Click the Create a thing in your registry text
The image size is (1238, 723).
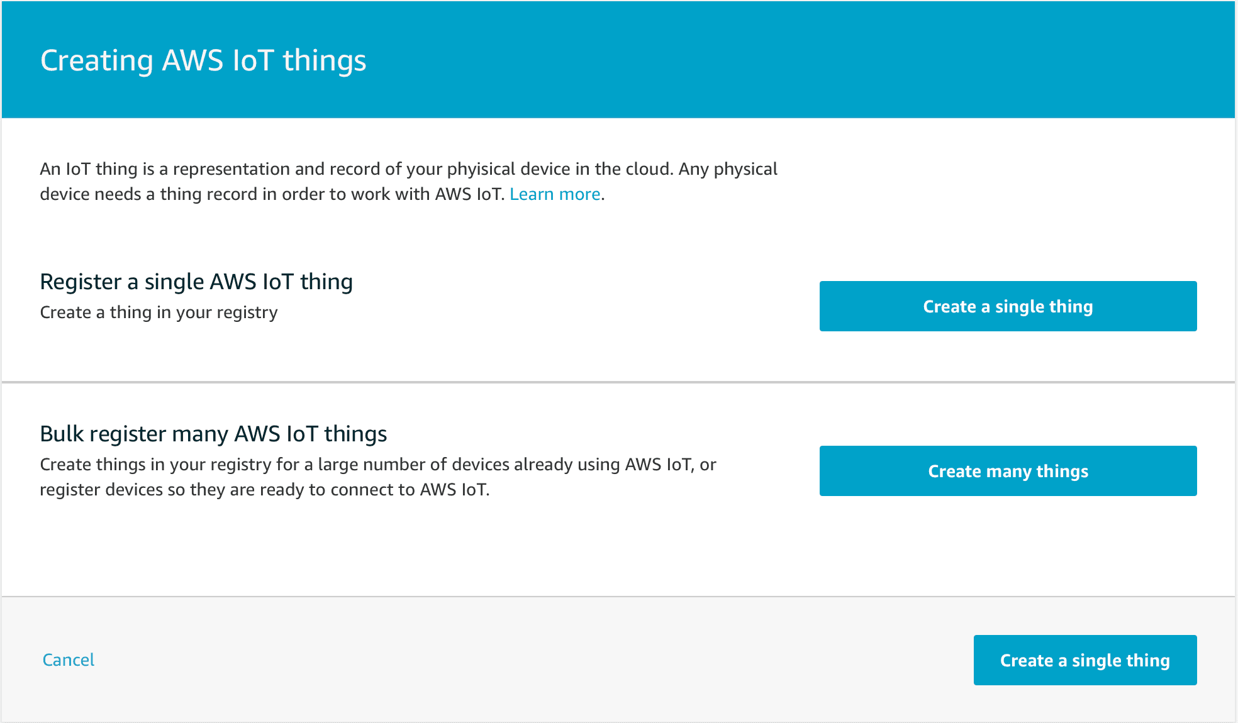point(159,312)
